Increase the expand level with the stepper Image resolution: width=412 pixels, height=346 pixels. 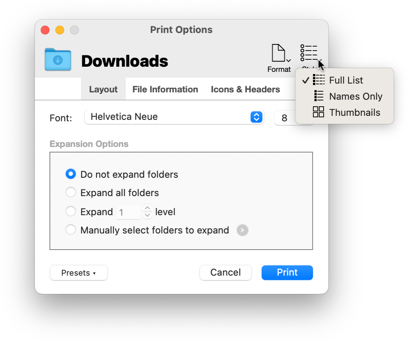(x=147, y=209)
